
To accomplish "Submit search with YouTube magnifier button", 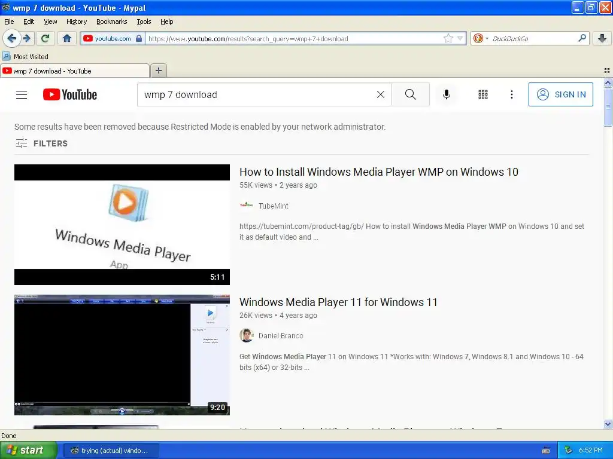I will pyautogui.click(x=411, y=94).
